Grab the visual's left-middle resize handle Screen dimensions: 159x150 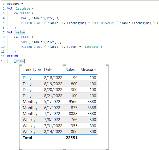click(x=20, y=107)
